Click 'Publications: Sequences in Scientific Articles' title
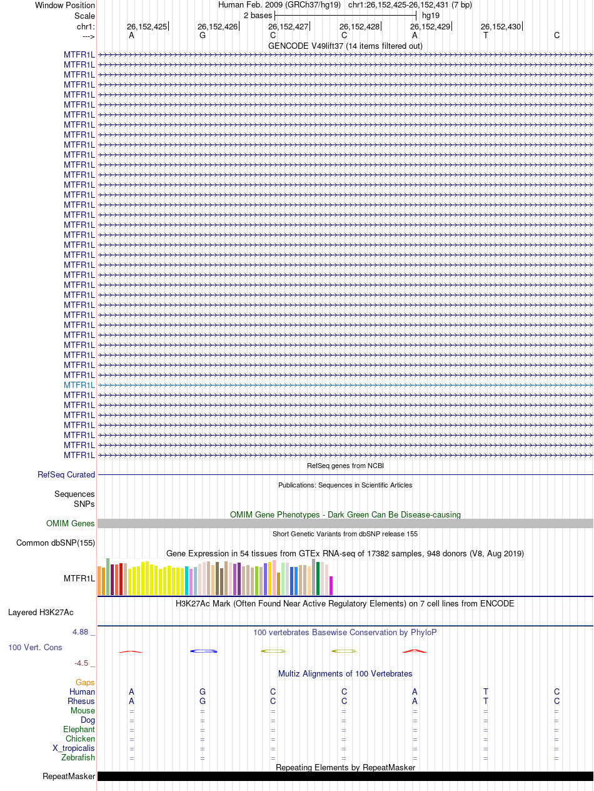 (x=345, y=485)
